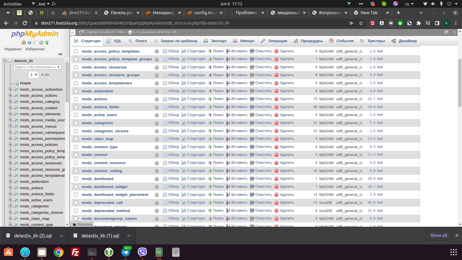Image resolution: width=462 pixels, height=260 pixels.
Task: Click the empty icon for modx_class_map
Action: click(x=252, y=139)
